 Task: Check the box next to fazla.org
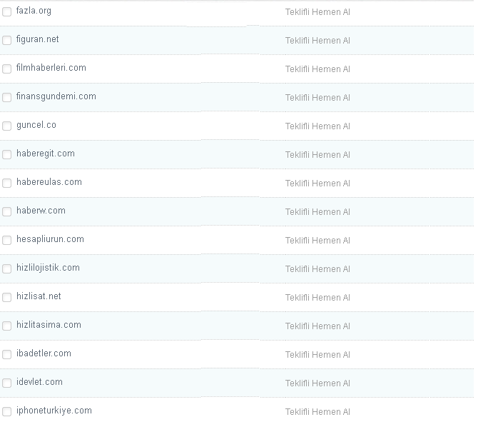click(x=7, y=12)
